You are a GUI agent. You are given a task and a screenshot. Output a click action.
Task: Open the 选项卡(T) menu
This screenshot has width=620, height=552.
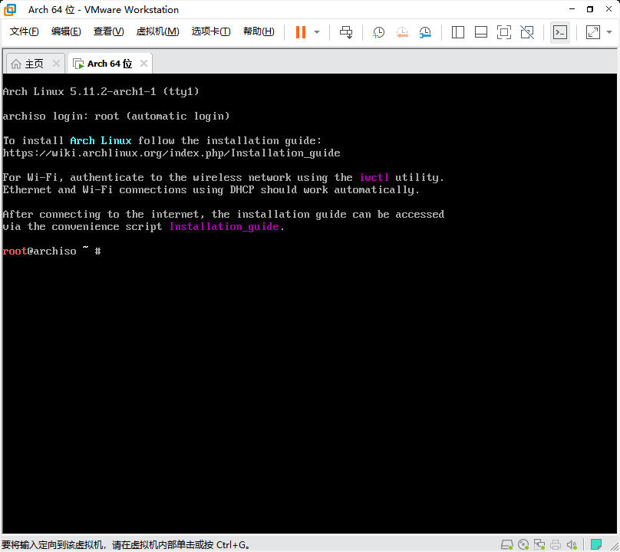point(211,31)
